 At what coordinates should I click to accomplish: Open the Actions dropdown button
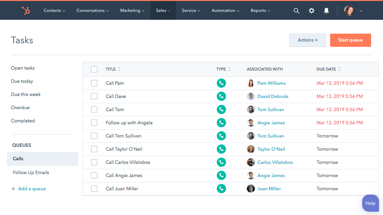[x=307, y=40]
